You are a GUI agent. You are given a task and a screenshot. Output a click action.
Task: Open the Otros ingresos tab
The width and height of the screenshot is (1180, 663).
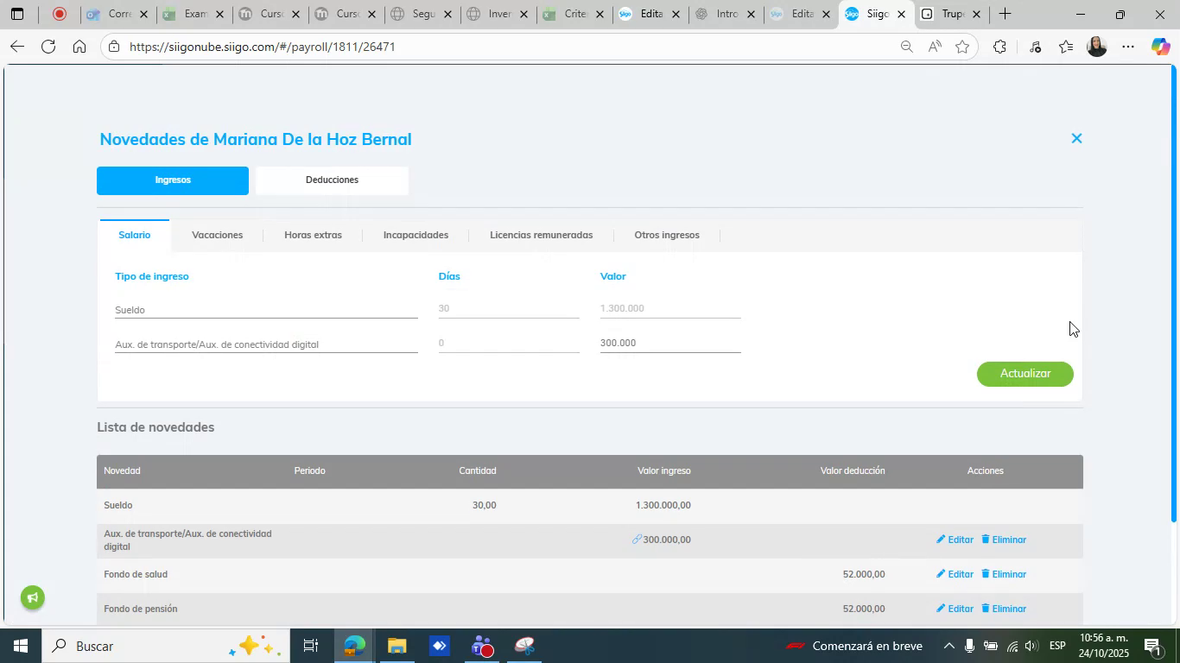(667, 235)
